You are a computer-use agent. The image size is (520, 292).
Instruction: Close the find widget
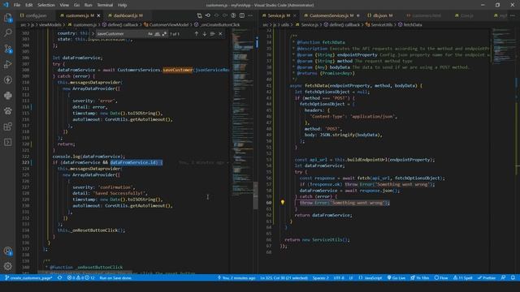pyautogui.click(x=220, y=34)
